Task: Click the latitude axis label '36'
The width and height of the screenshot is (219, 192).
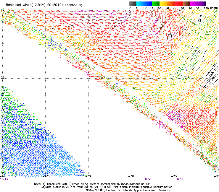Action: click(x=2, y=77)
